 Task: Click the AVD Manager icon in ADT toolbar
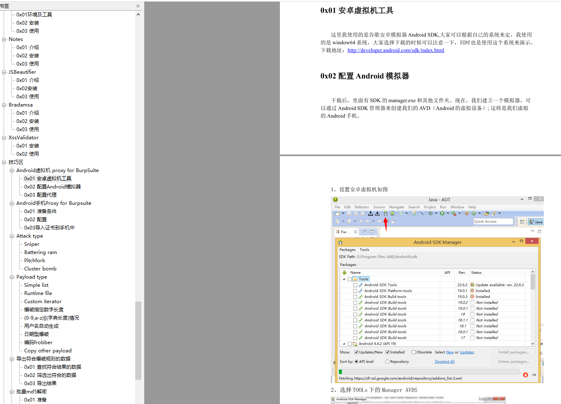(392, 213)
